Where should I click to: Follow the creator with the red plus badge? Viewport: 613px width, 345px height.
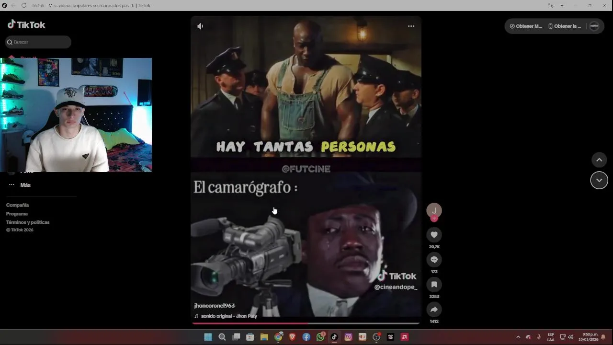[x=434, y=218]
